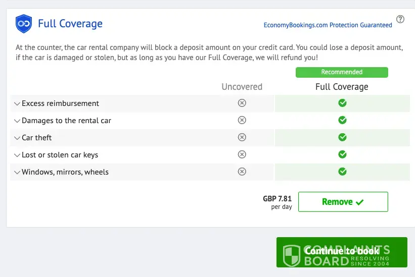
Task: Expand the Car theft details
Action: 17,138
